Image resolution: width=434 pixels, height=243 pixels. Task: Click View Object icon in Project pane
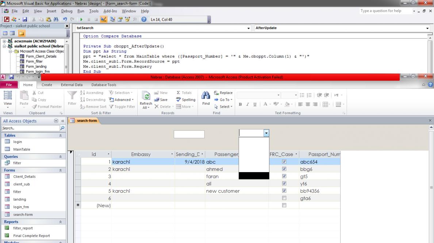coord(12,33)
